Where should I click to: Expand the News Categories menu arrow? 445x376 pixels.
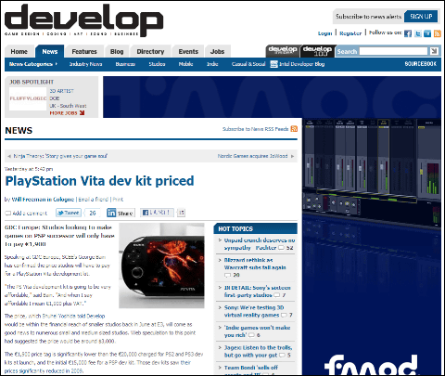pos(57,64)
